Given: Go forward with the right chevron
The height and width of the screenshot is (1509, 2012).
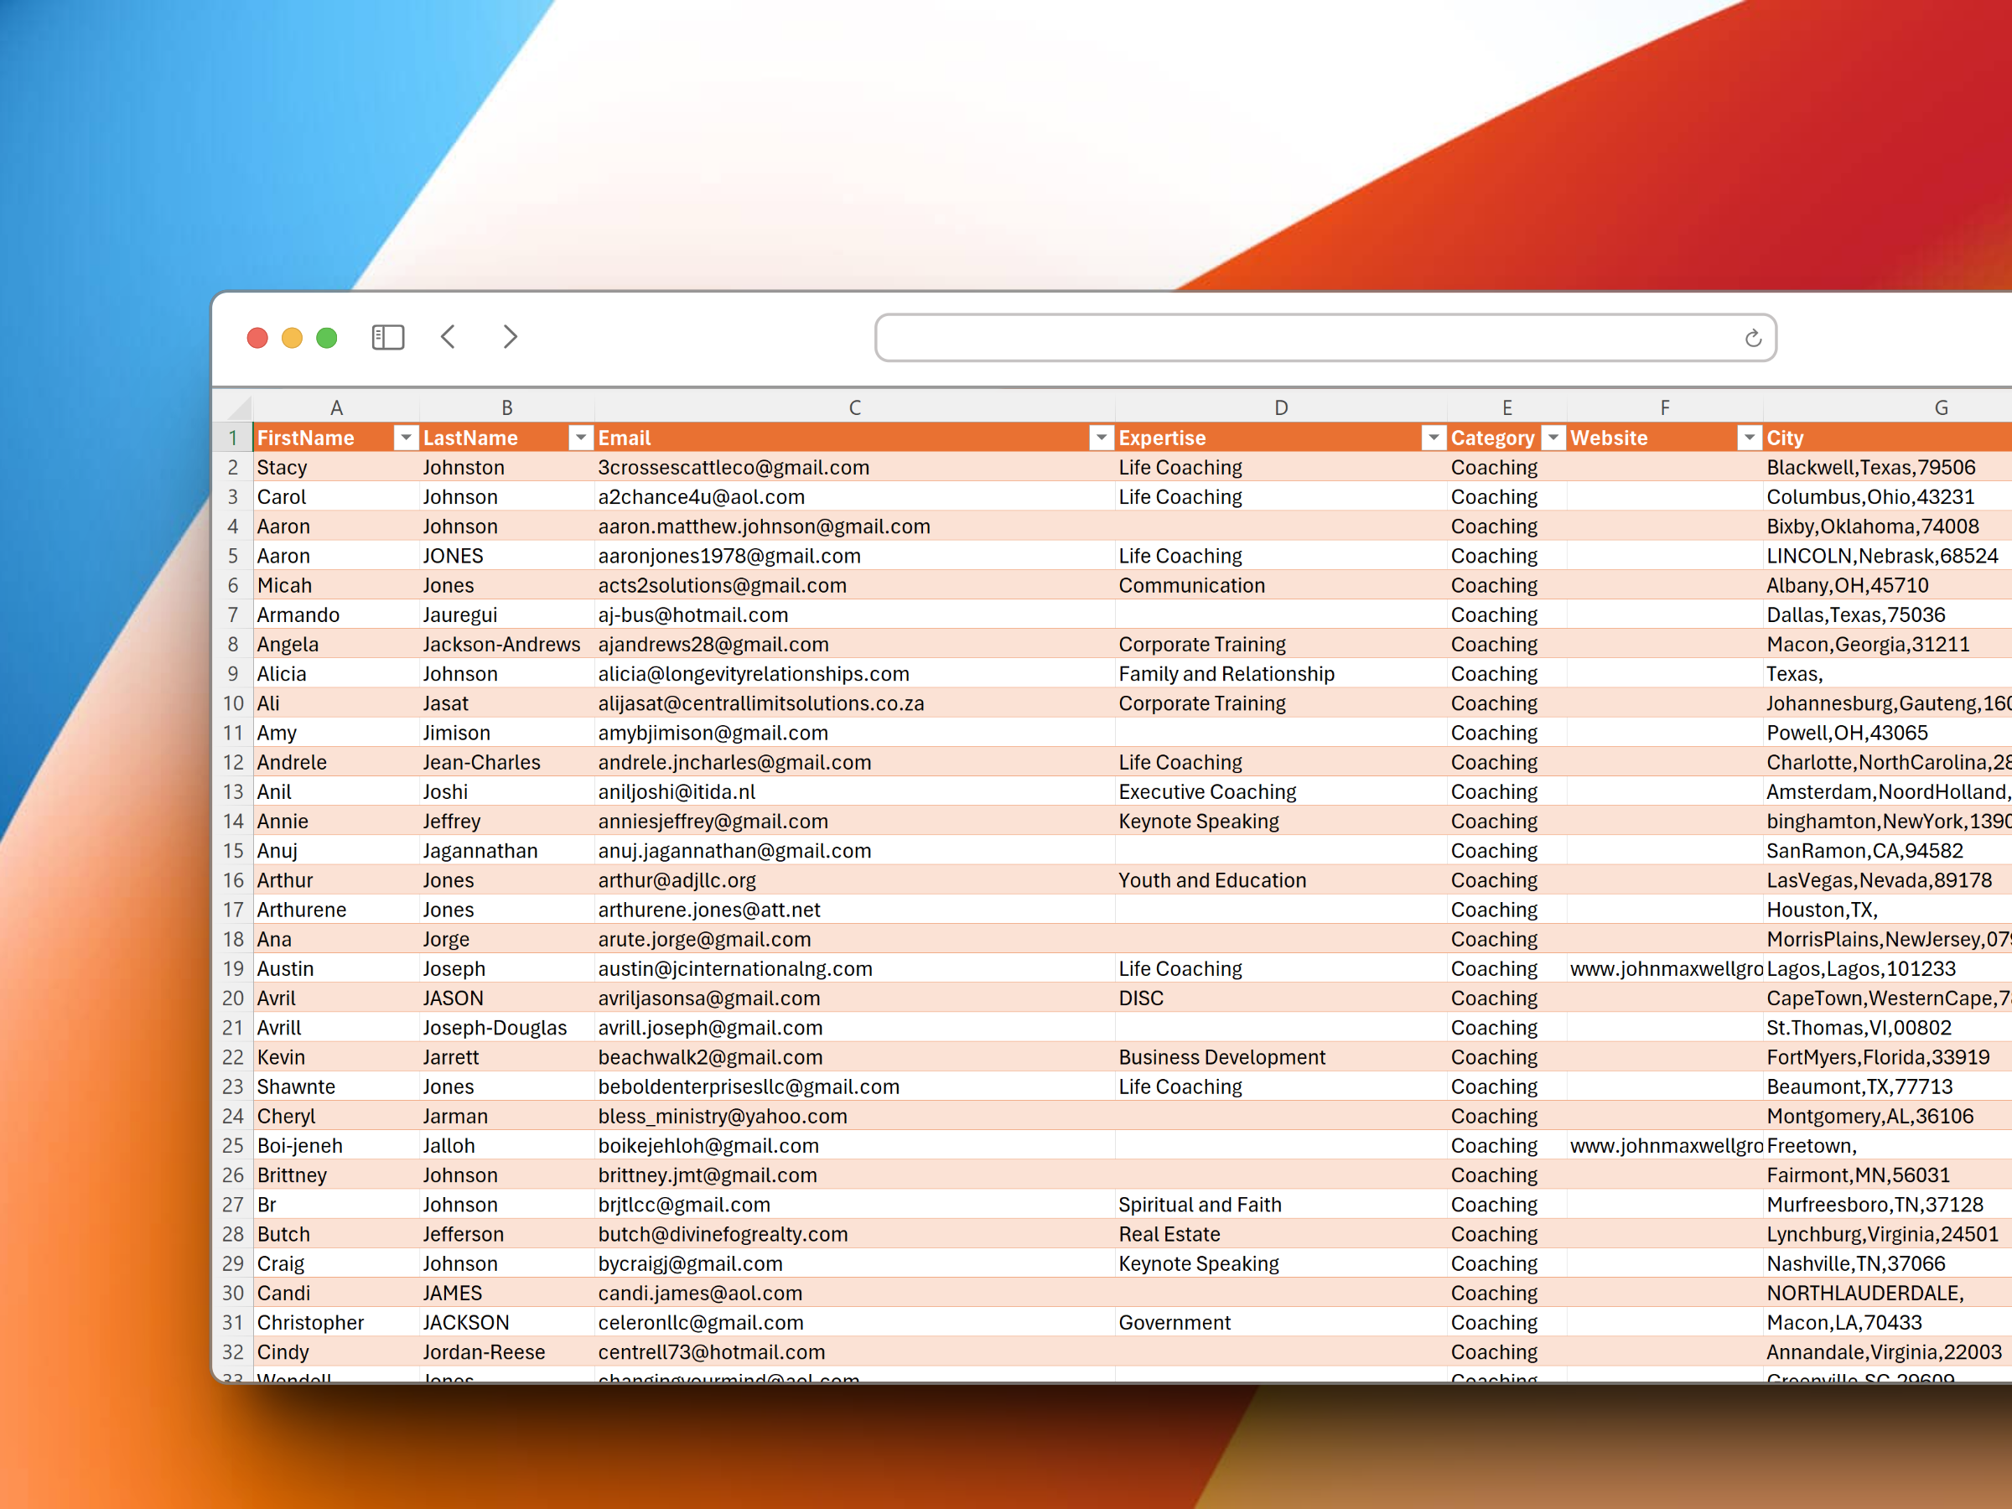Looking at the screenshot, I should coord(511,338).
